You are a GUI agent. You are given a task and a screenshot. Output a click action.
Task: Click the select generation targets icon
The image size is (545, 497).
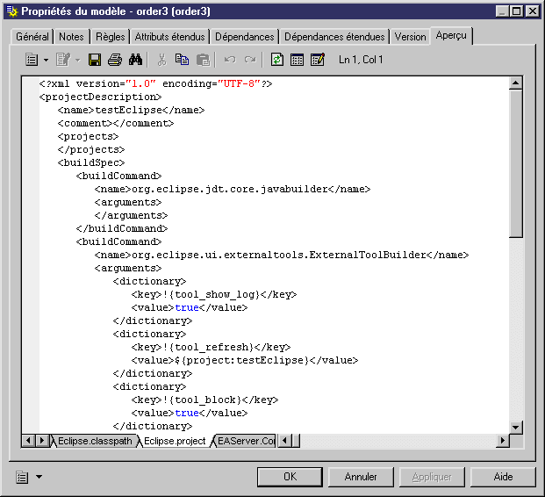point(298,60)
